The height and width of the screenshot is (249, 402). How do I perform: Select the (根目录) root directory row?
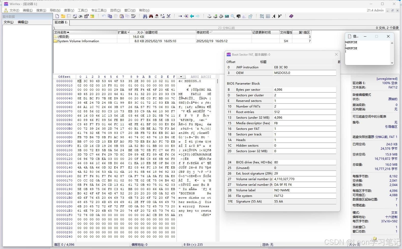tap(182, 37)
